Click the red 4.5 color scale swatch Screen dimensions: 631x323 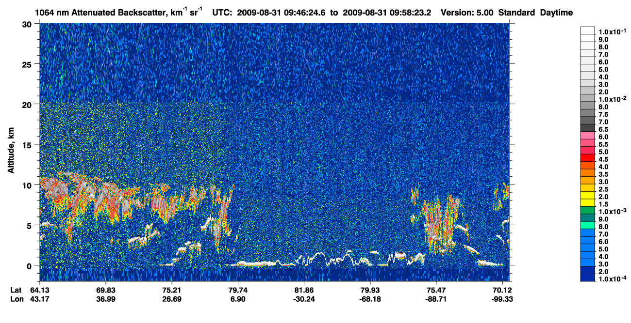(x=587, y=158)
